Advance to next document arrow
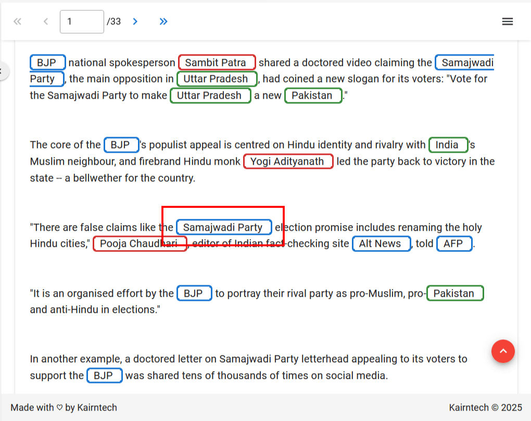The width and height of the screenshot is (531, 421). [x=135, y=21]
